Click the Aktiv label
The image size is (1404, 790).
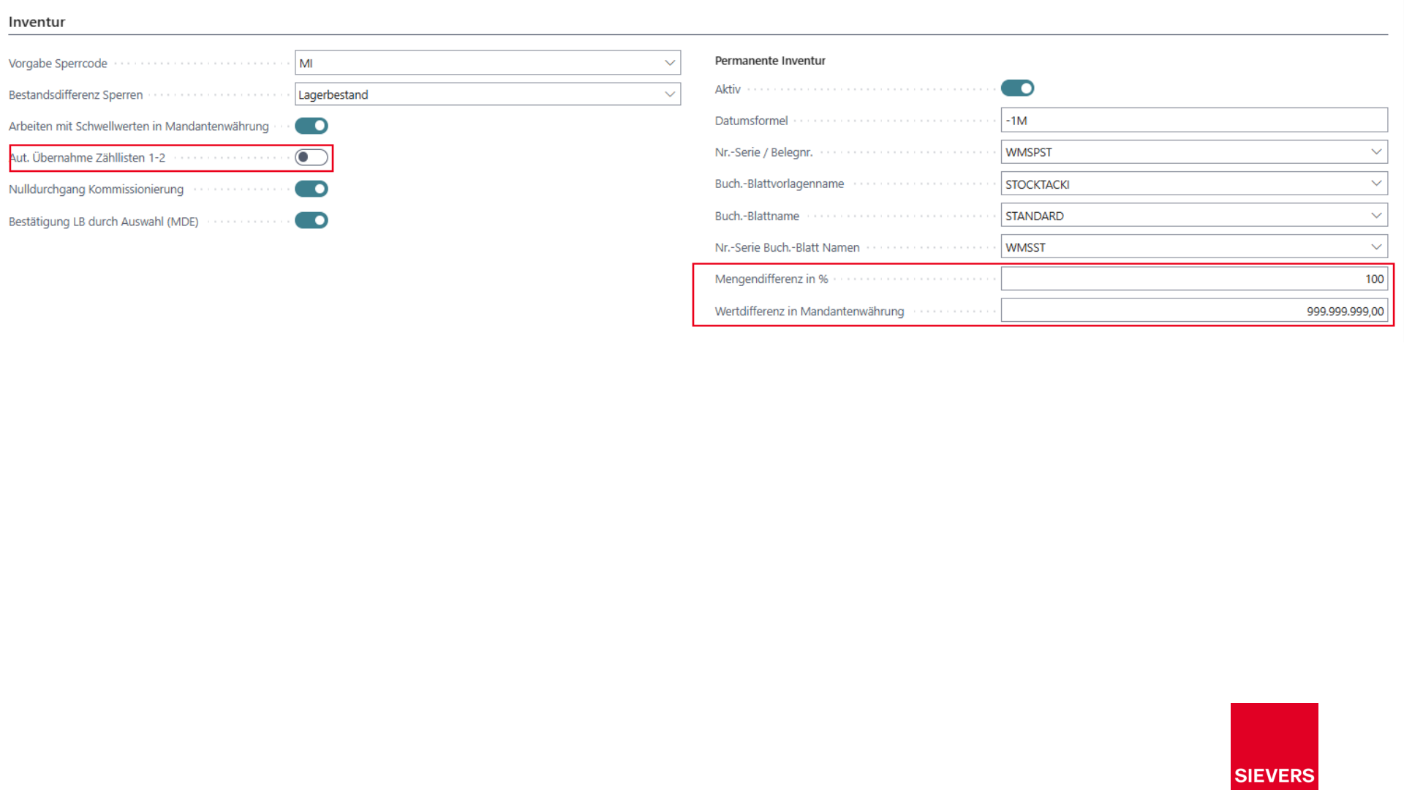(x=728, y=89)
